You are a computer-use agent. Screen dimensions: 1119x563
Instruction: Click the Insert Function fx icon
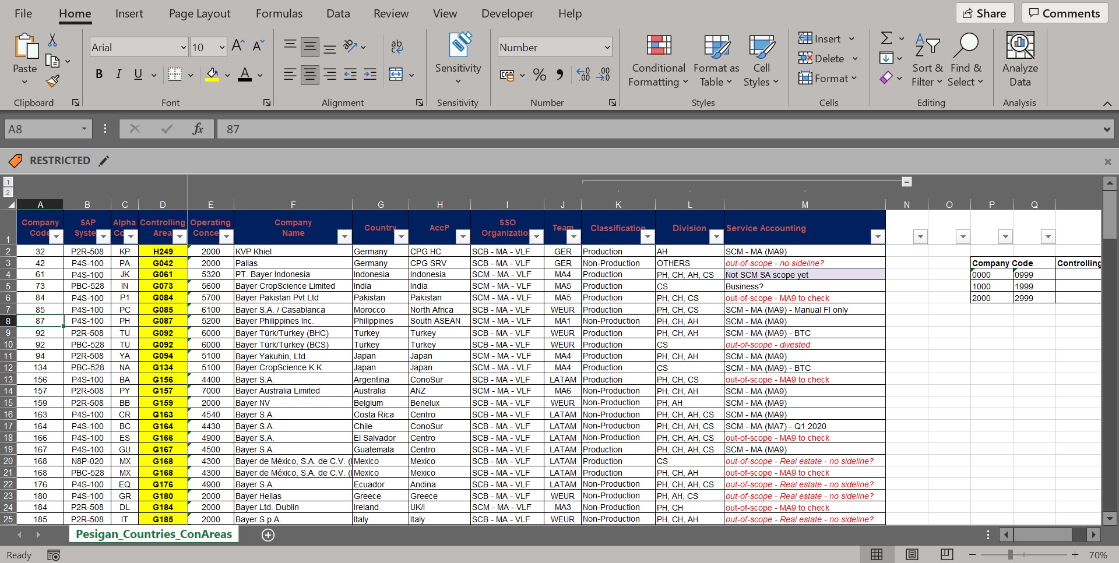(198, 129)
